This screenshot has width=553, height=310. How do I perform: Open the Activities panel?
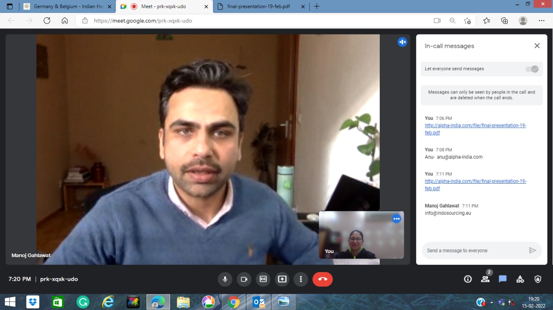[520, 279]
